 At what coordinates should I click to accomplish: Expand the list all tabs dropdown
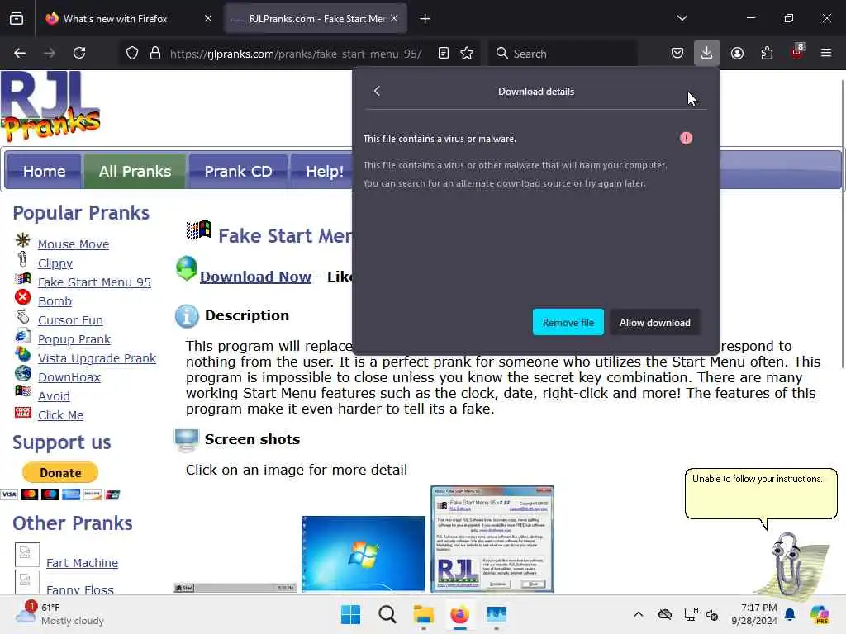click(682, 18)
